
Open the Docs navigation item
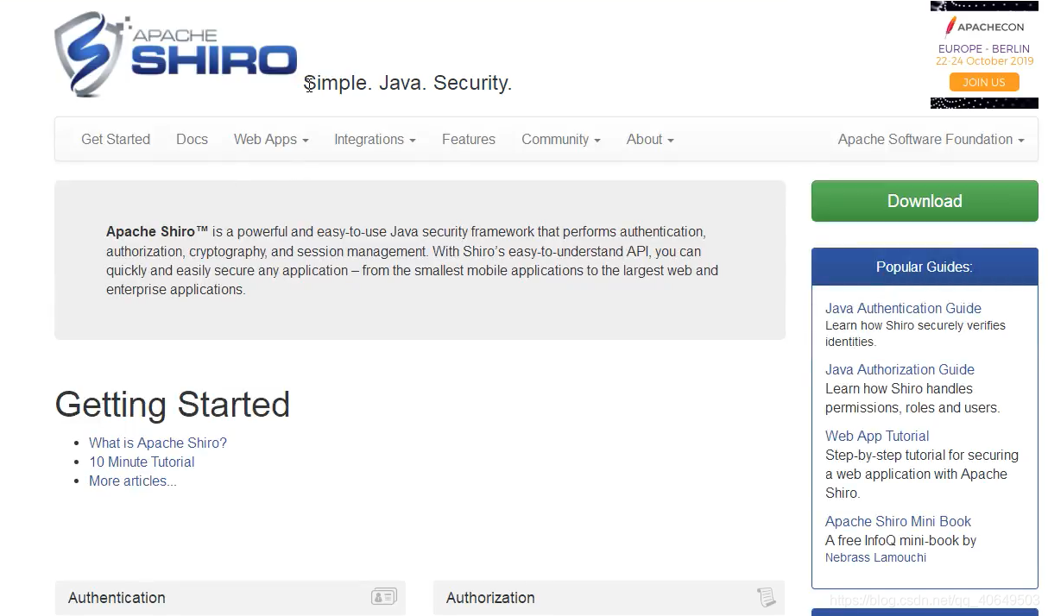pyautogui.click(x=192, y=139)
